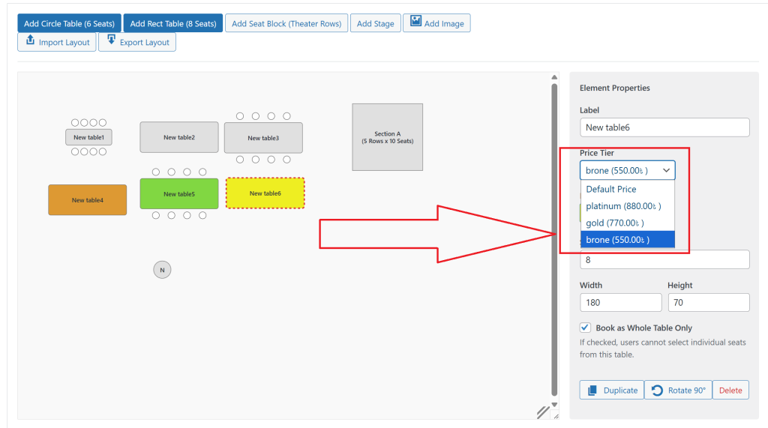Grab the canvas resize handle icon
This screenshot has height=428, width=768.
pyautogui.click(x=543, y=412)
